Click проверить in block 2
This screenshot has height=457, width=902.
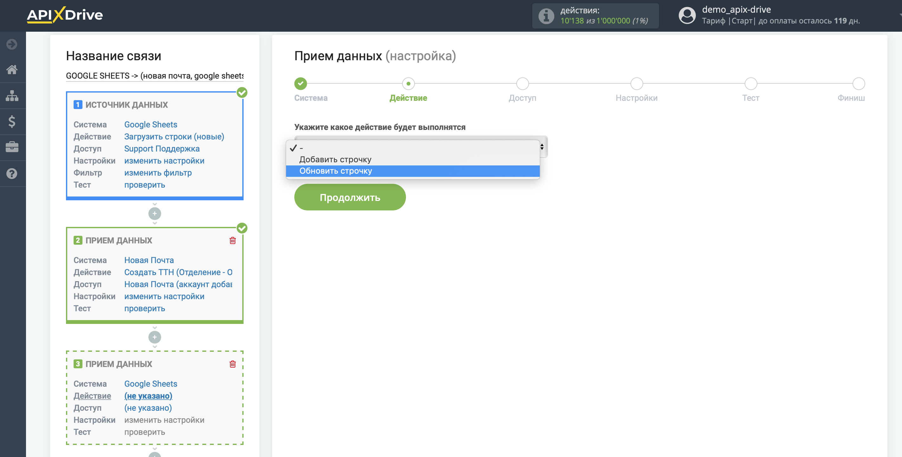(x=145, y=308)
